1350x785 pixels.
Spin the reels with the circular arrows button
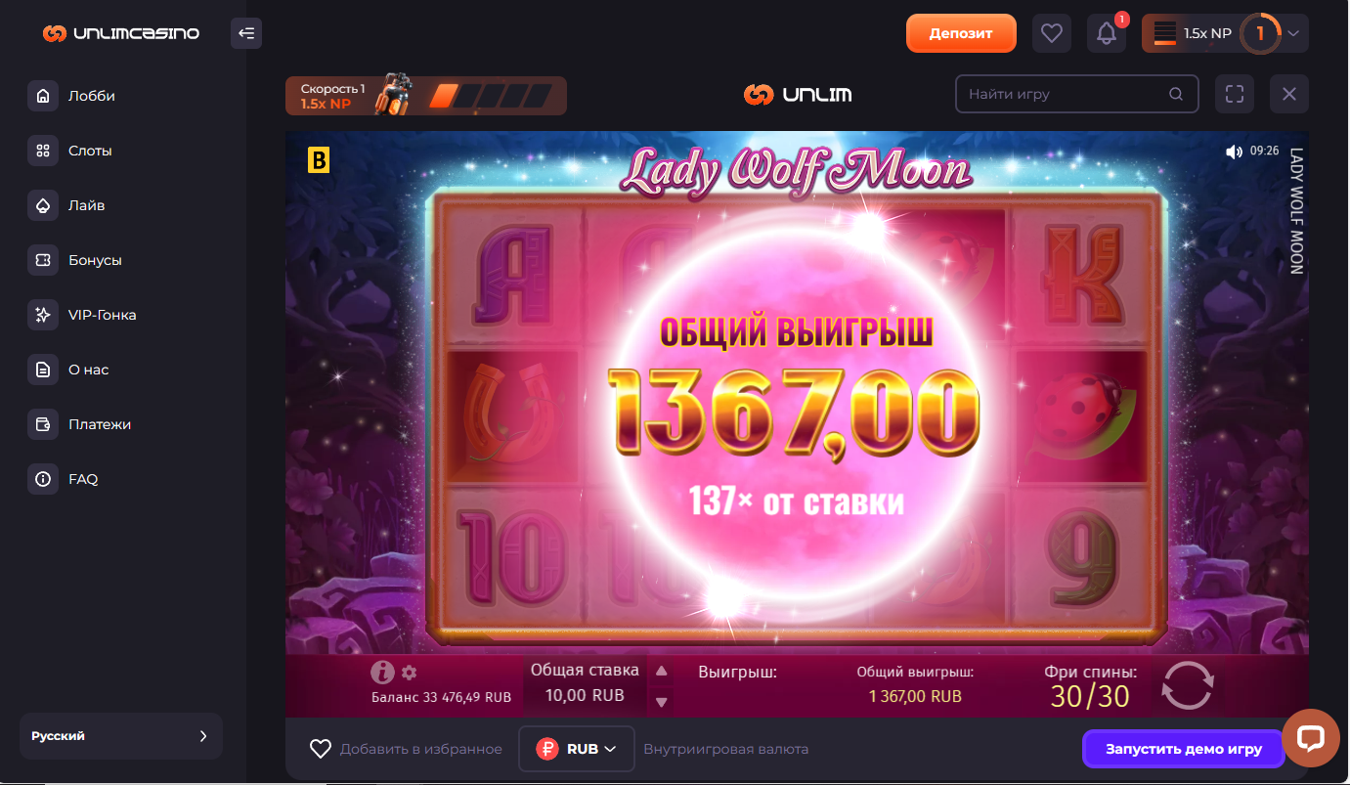(1188, 685)
